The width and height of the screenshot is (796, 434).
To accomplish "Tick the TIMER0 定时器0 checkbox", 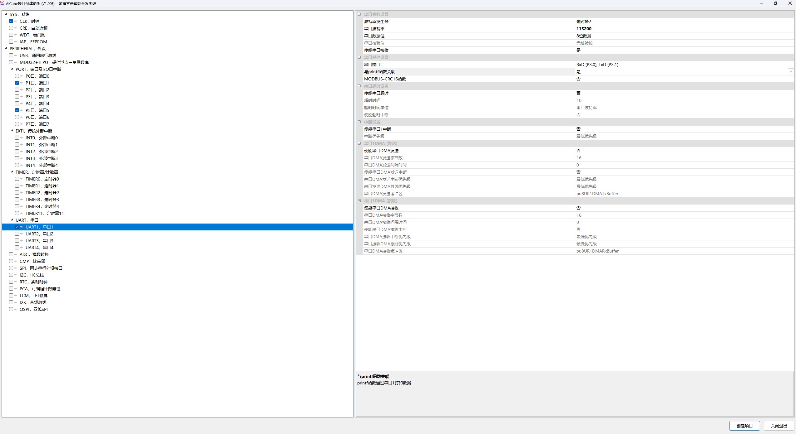I will click(17, 179).
